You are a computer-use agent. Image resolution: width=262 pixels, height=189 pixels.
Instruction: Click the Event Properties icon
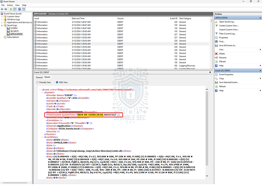(x=216, y=75)
